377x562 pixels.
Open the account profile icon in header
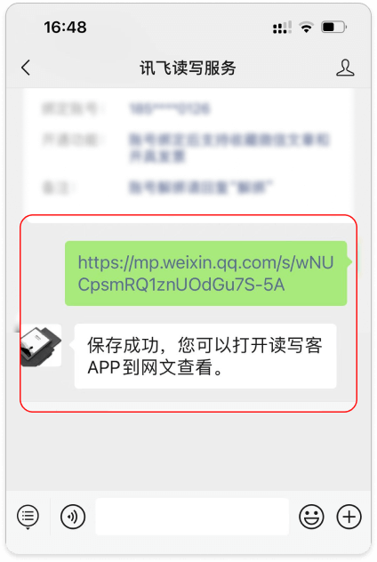click(x=345, y=68)
